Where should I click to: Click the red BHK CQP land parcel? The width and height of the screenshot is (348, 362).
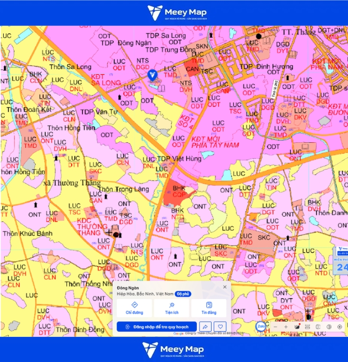tap(175, 193)
